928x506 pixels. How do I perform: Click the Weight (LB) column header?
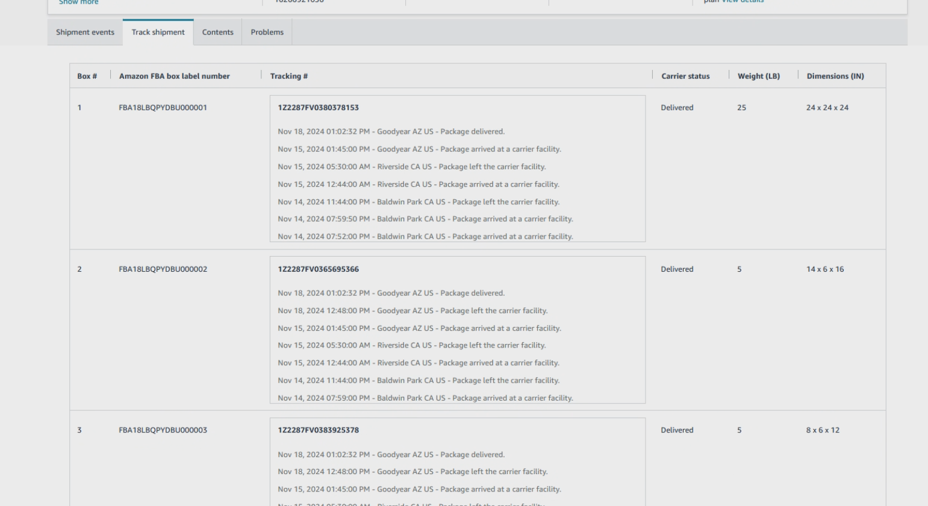click(x=759, y=76)
